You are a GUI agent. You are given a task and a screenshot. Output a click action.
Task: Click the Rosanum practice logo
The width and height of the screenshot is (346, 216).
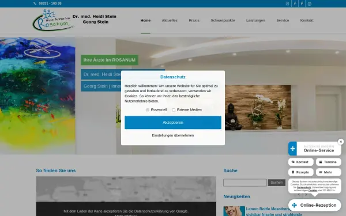[x=54, y=20]
